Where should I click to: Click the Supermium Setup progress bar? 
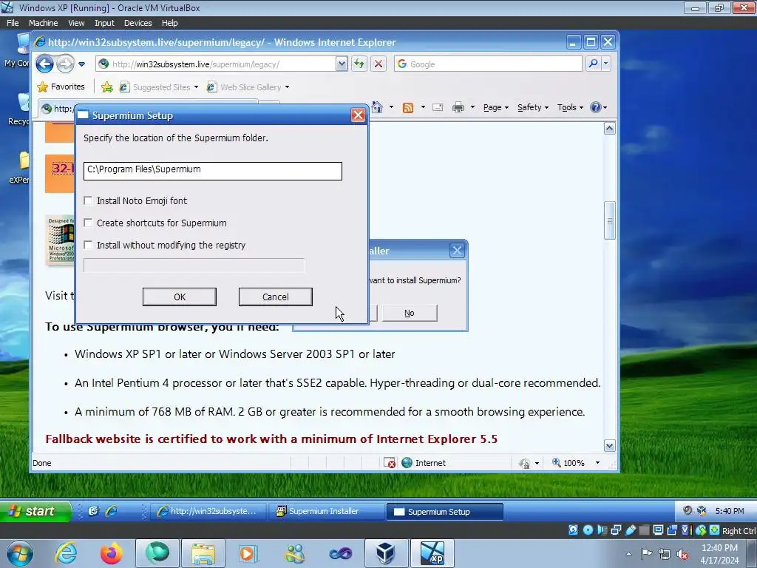click(194, 266)
